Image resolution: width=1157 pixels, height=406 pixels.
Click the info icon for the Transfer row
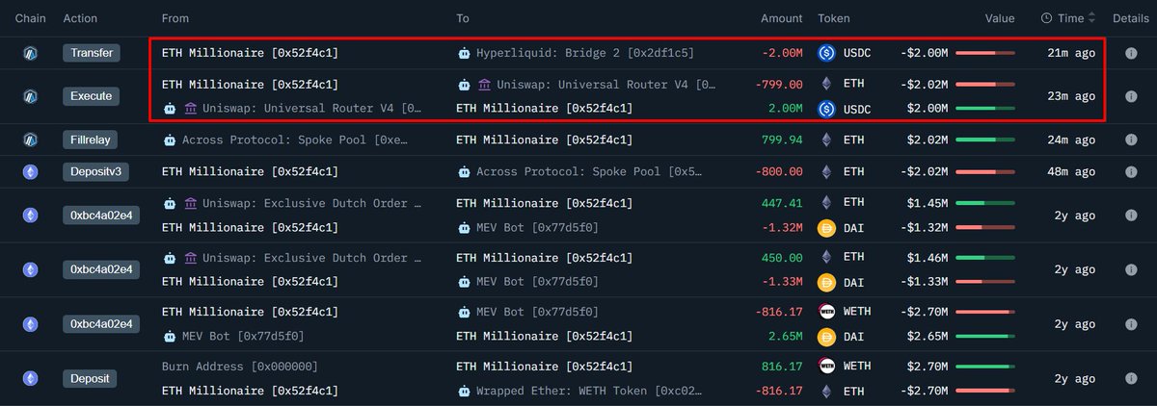[1130, 53]
